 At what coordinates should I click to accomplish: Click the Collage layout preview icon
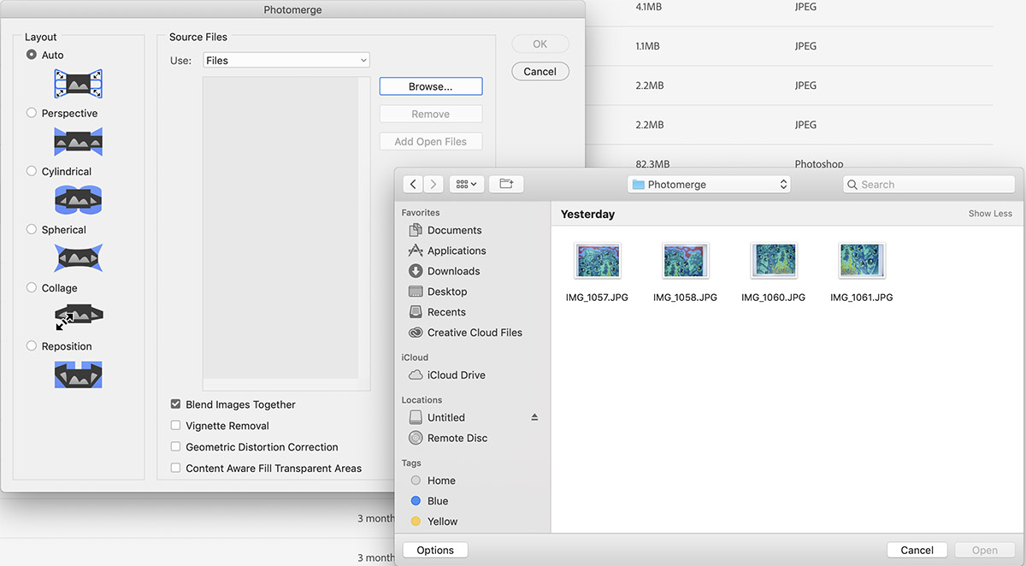tap(78, 316)
